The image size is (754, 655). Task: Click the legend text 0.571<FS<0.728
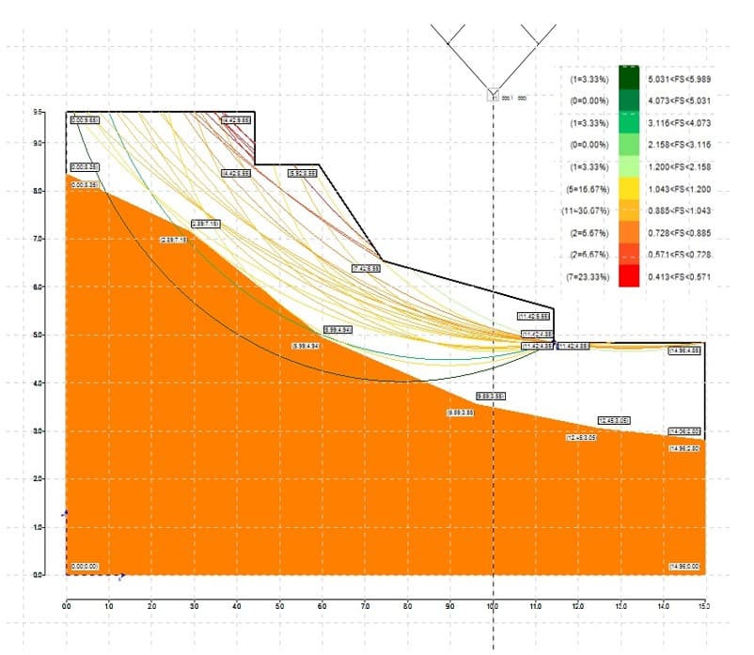pyautogui.click(x=679, y=255)
